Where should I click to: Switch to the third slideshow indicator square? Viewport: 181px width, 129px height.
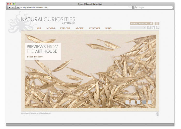point(139,102)
